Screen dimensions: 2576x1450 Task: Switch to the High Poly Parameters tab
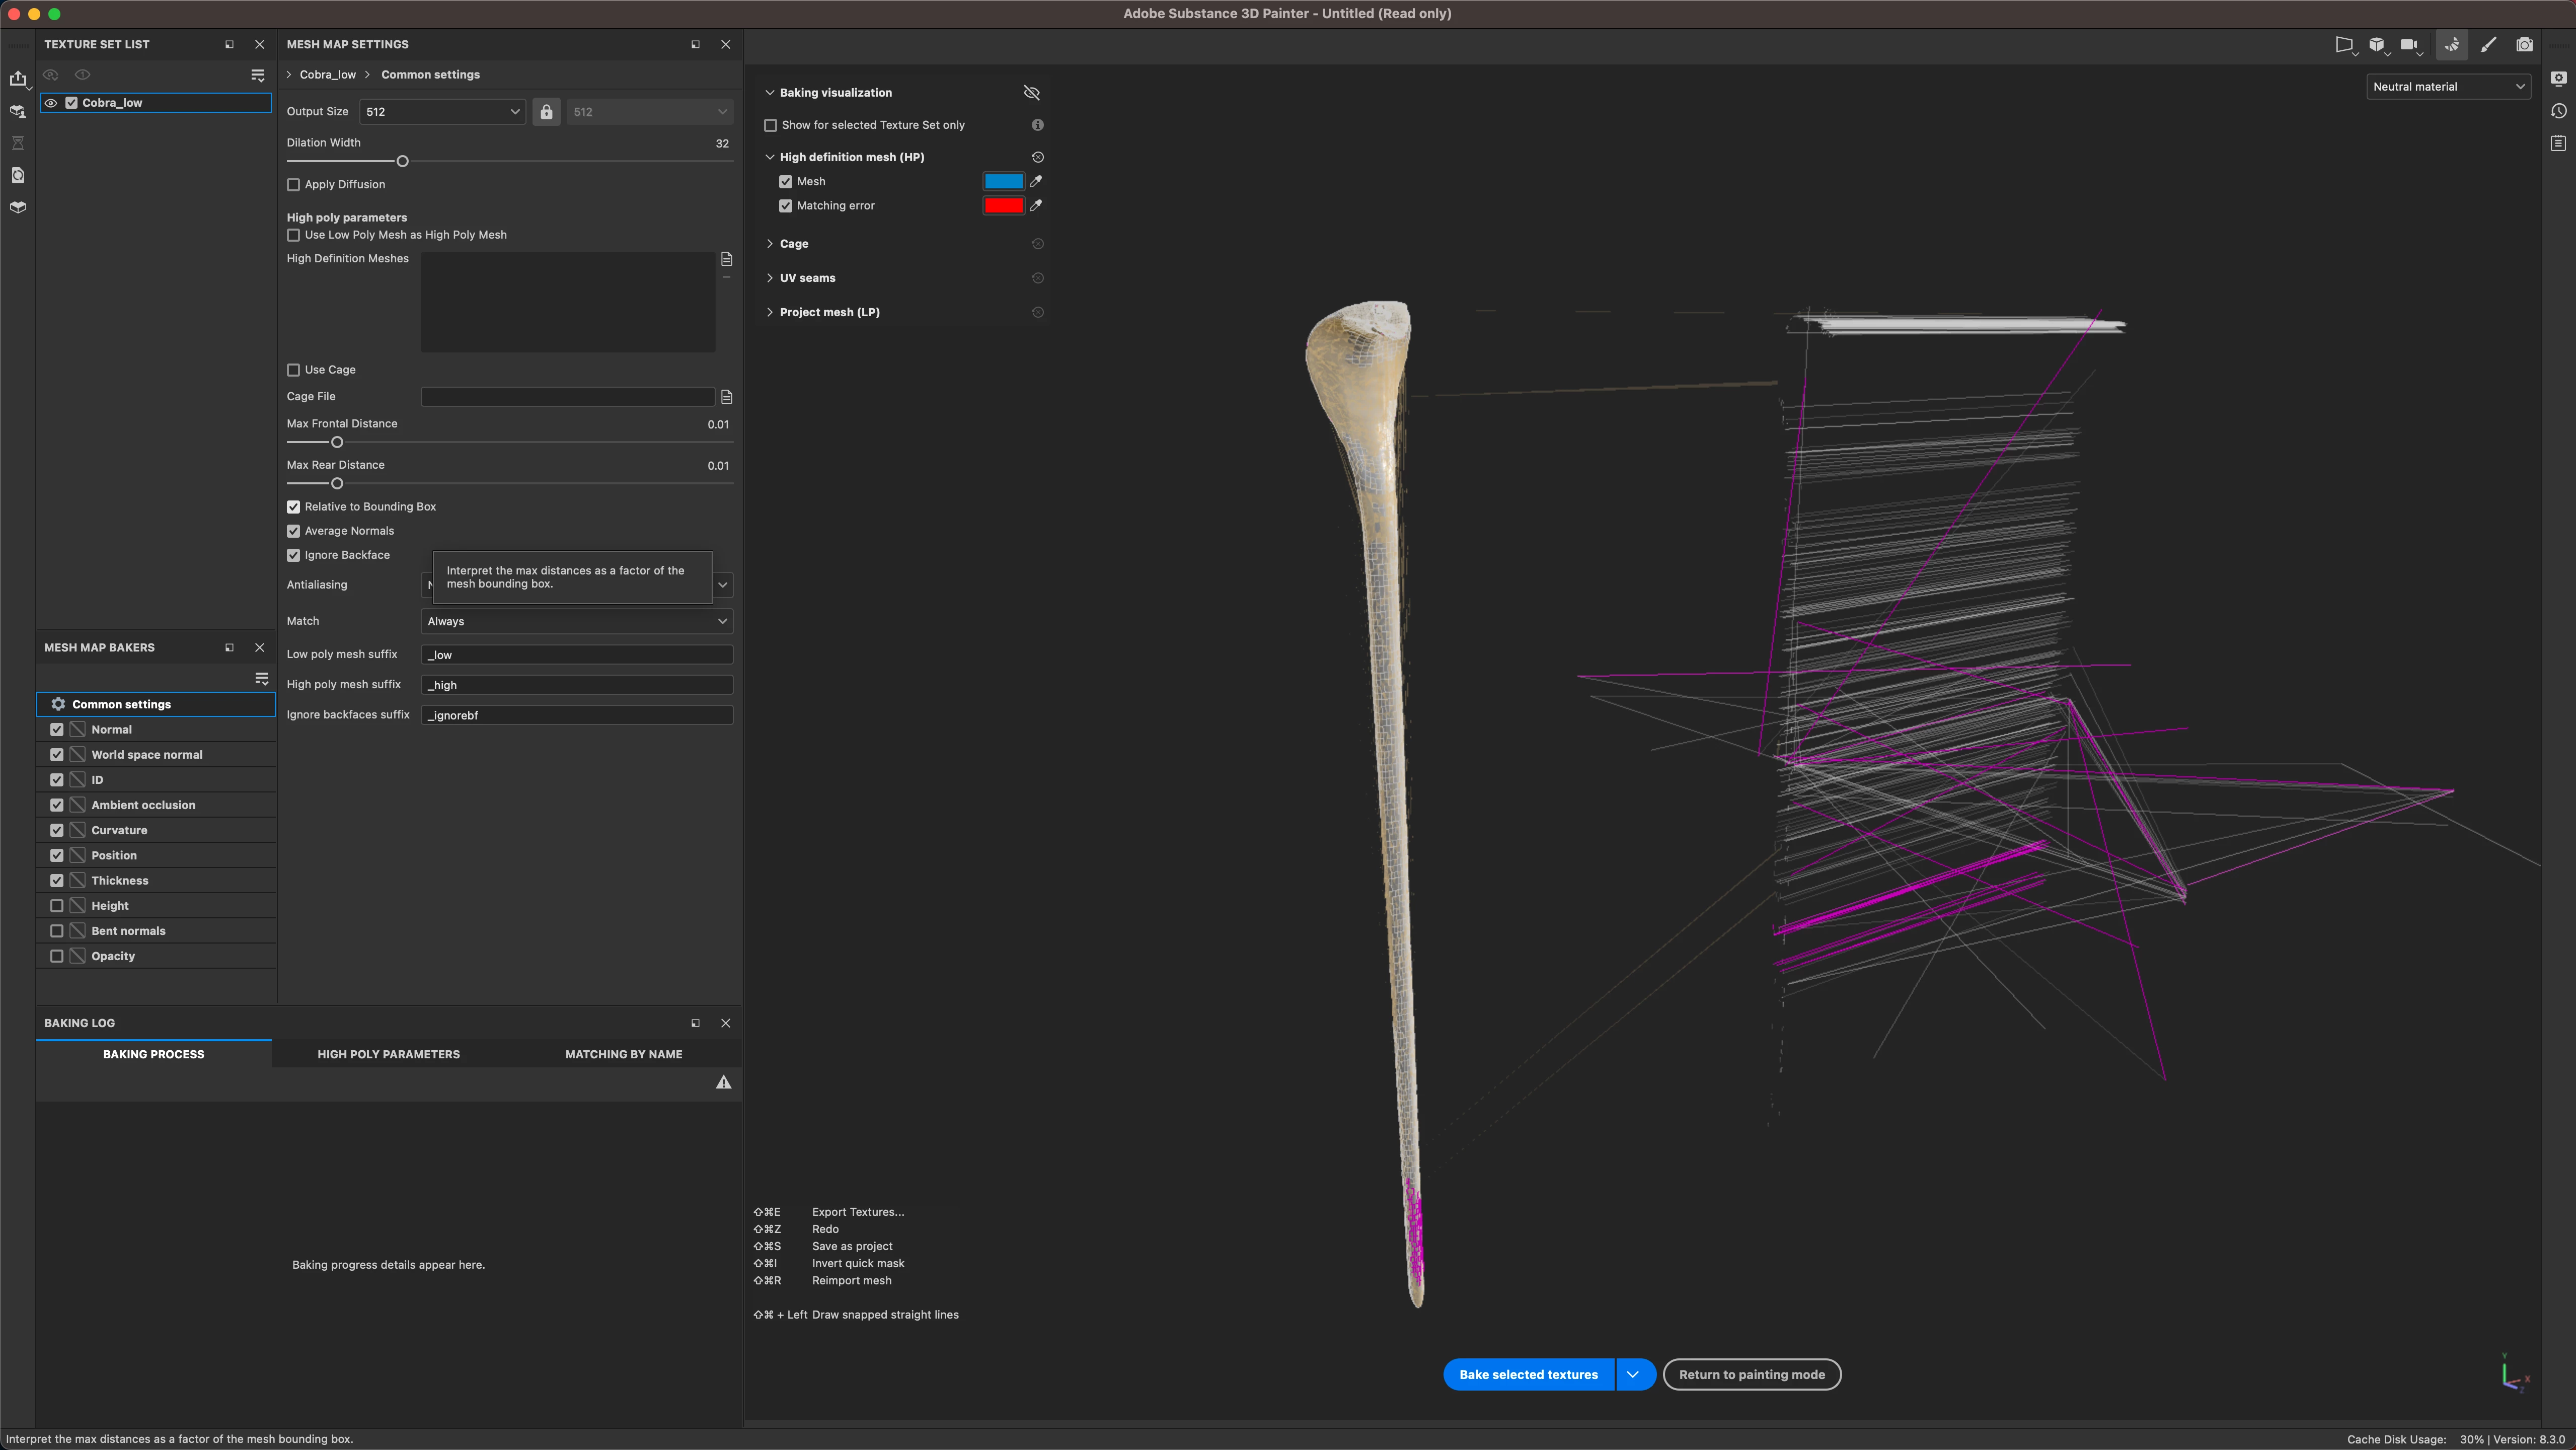click(x=388, y=1054)
